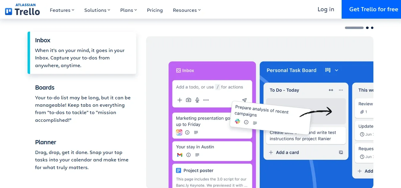
Task: Collapse the 'To Do - Today' list via arrows icon
Action: point(331,90)
